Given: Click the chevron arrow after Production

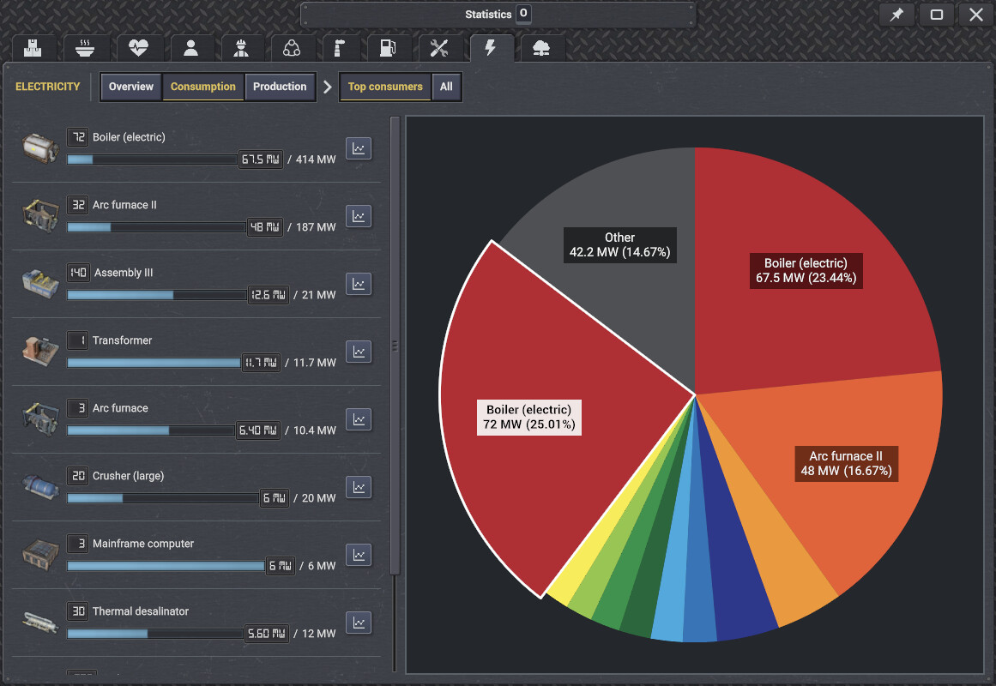Looking at the screenshot, I should pos(327,87).
